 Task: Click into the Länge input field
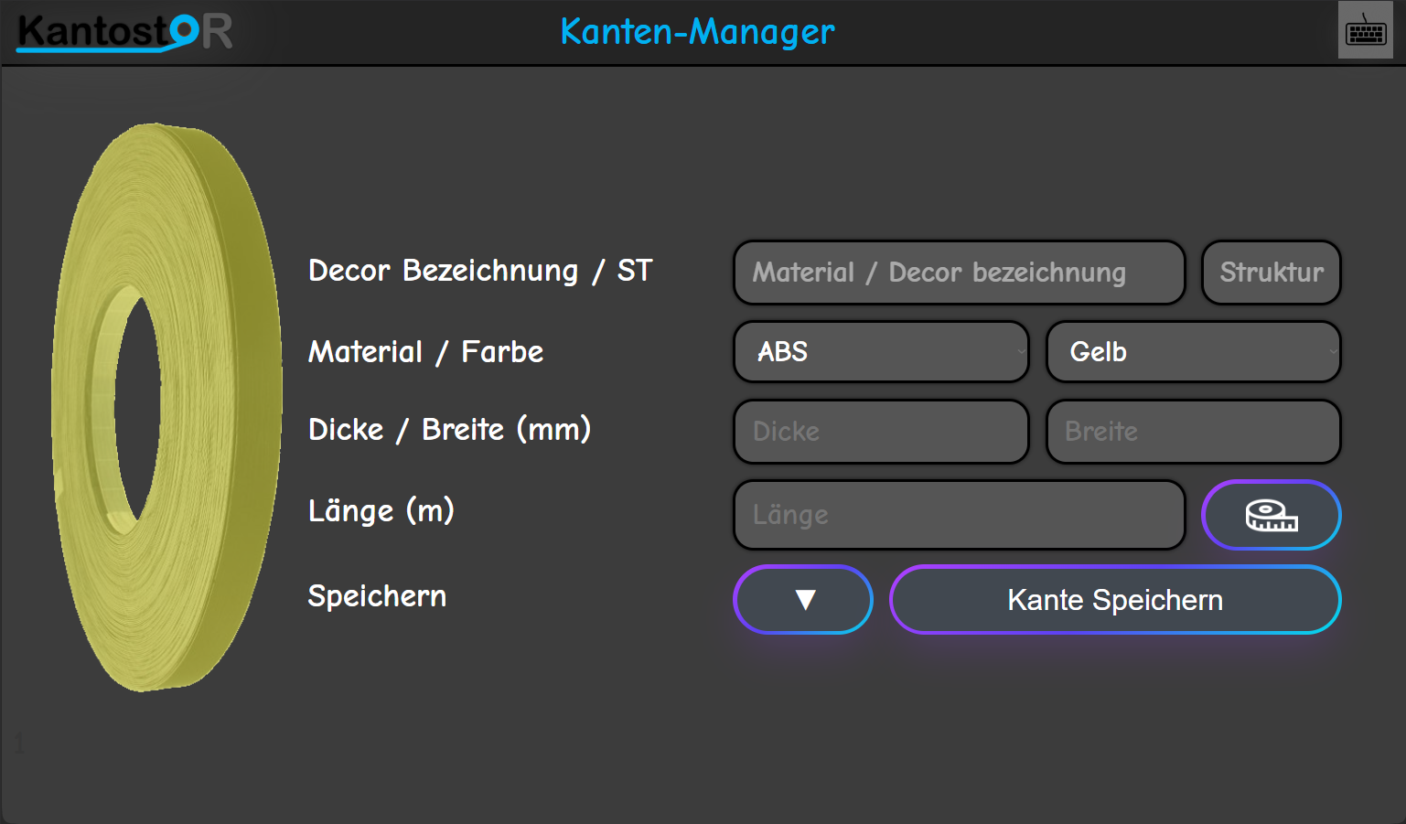coord(958,515)
